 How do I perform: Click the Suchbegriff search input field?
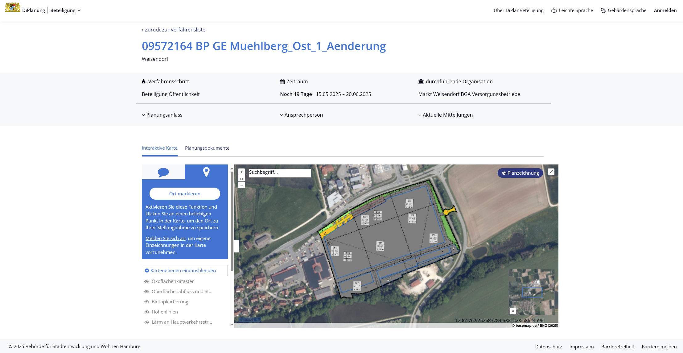(279, 173)
